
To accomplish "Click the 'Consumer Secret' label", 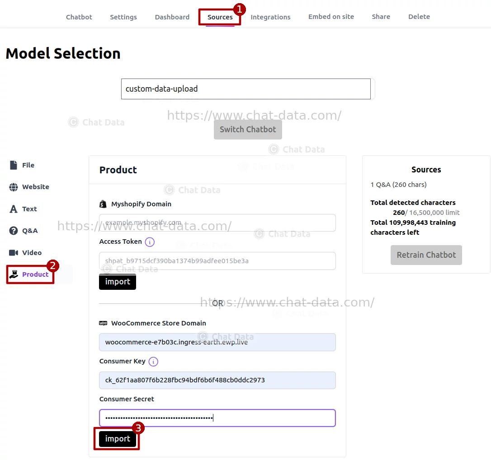I will (x=127, y=399).
